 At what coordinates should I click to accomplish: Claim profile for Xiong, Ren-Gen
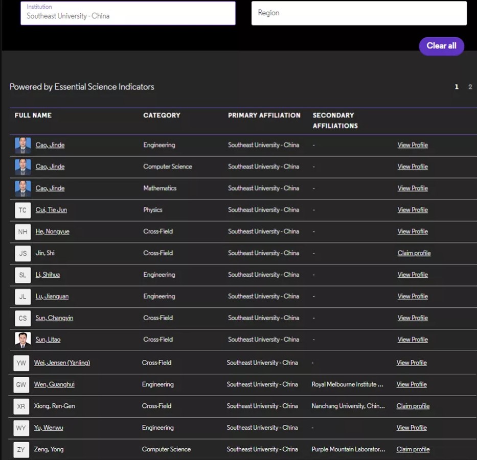tap(413, 406)
